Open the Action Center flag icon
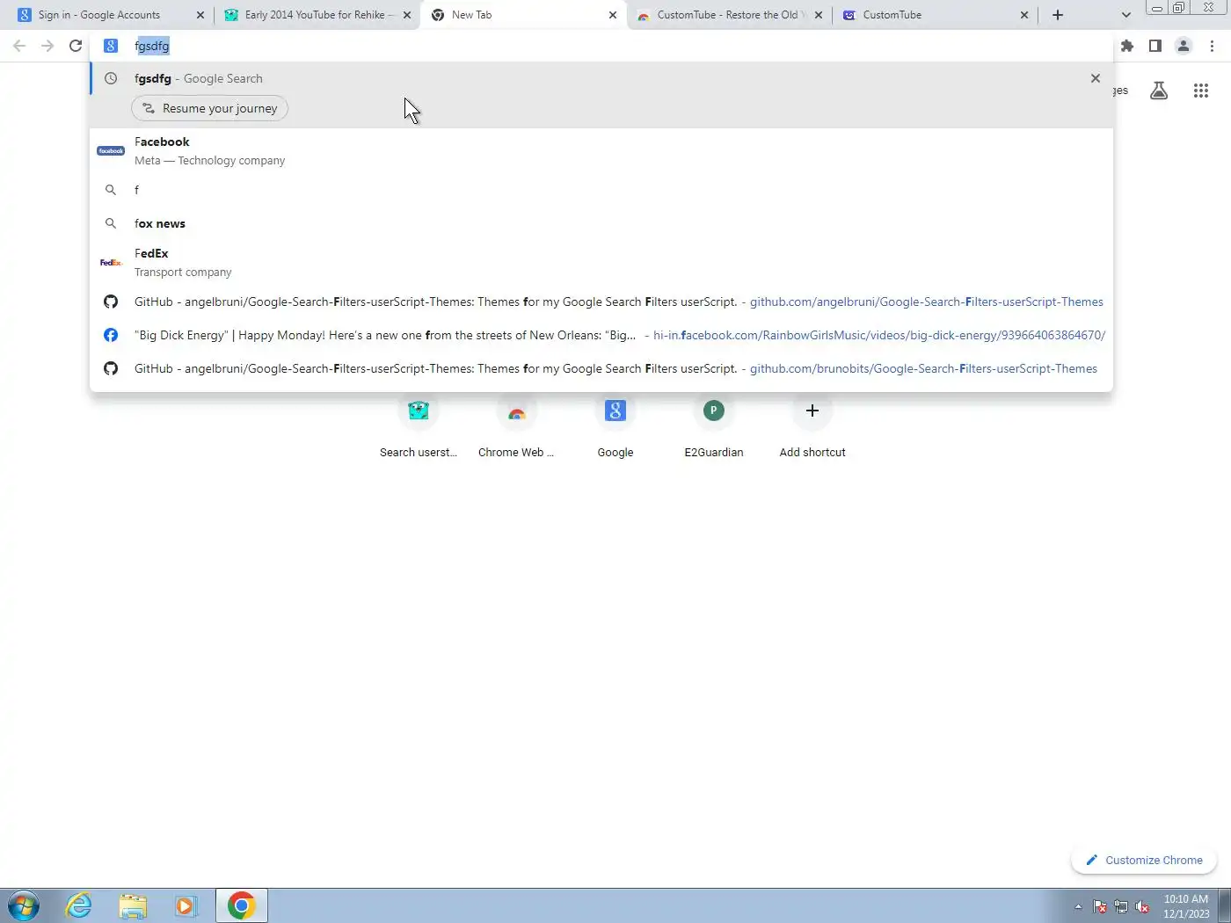1231x923 pixels. point(1100,906)
